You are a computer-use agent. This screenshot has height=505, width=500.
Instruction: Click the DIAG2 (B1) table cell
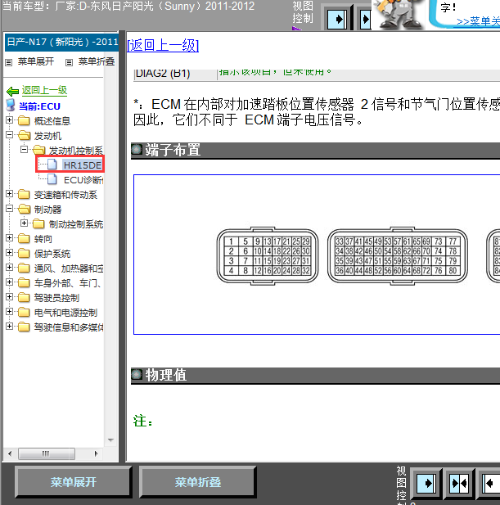pyautogui.click(x=175, y=74)
